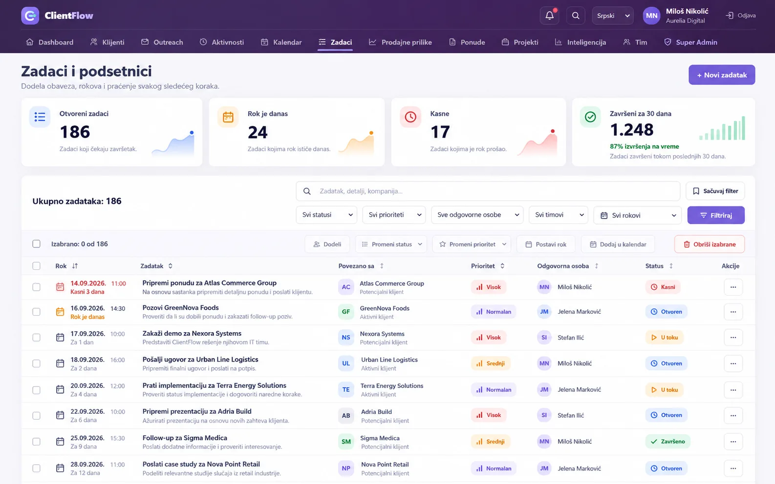Click the Obriši izabrane button
Image resolution: width=775 pixels, height=484 pixels.
710,244
